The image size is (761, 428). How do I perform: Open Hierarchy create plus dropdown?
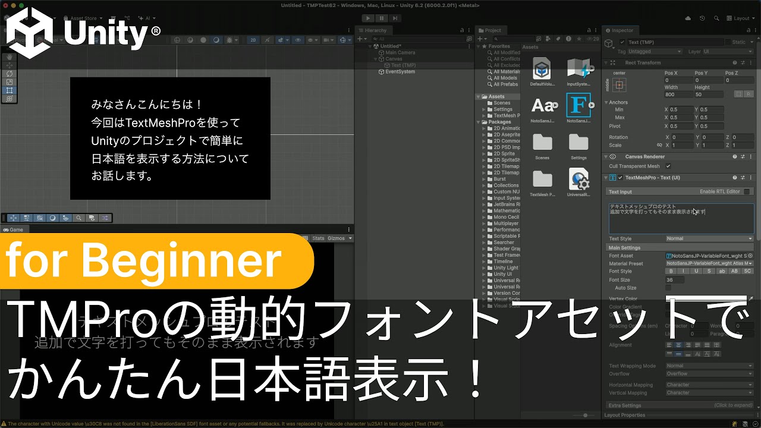pos(361,39)
